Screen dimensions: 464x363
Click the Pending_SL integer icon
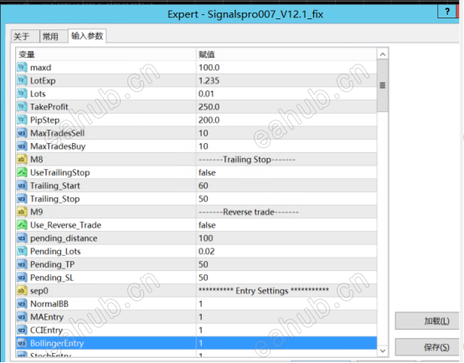tap(22, 278)
